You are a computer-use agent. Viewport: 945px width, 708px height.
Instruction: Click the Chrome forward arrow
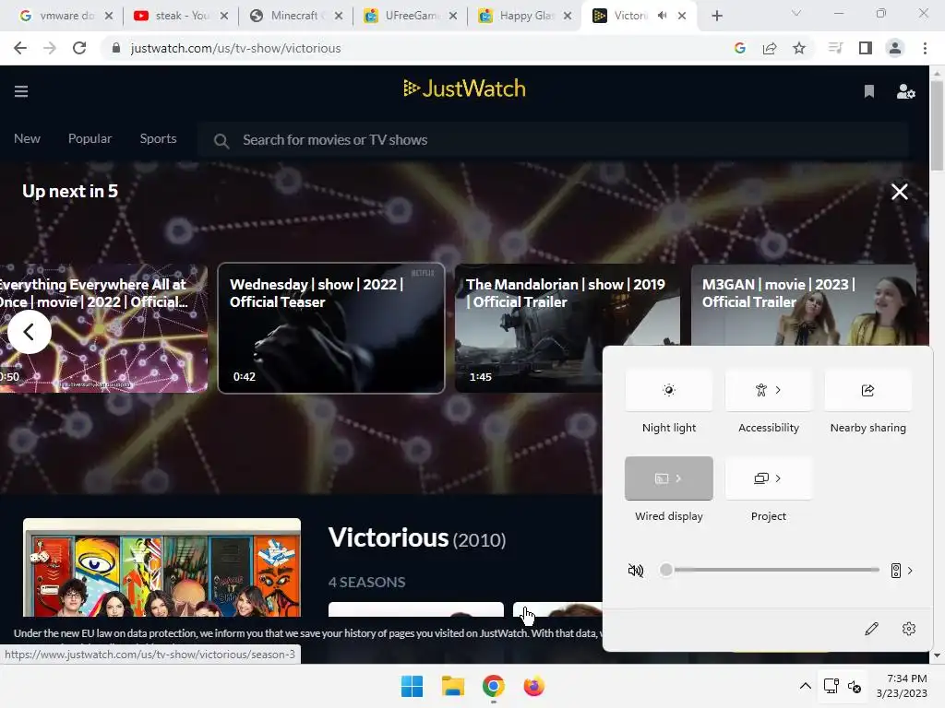50,48
